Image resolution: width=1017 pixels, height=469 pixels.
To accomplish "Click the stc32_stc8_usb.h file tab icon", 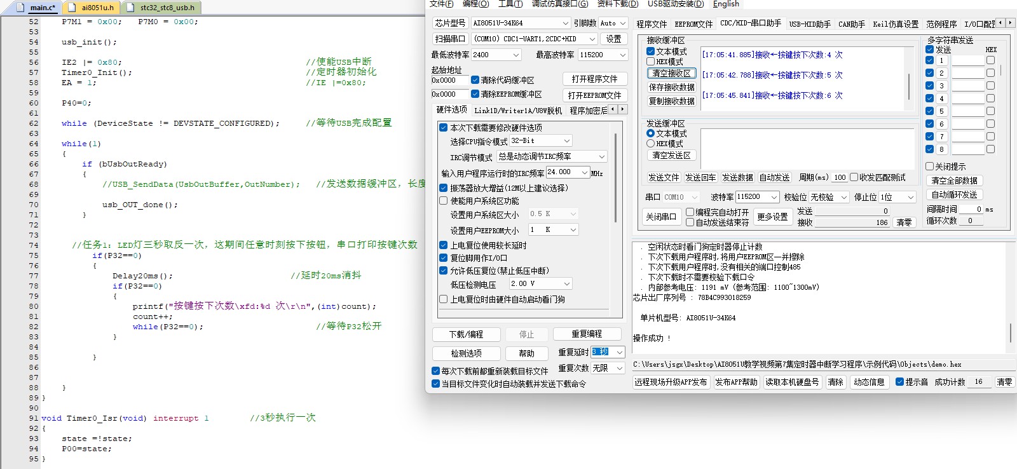I will tap(130, 8).
